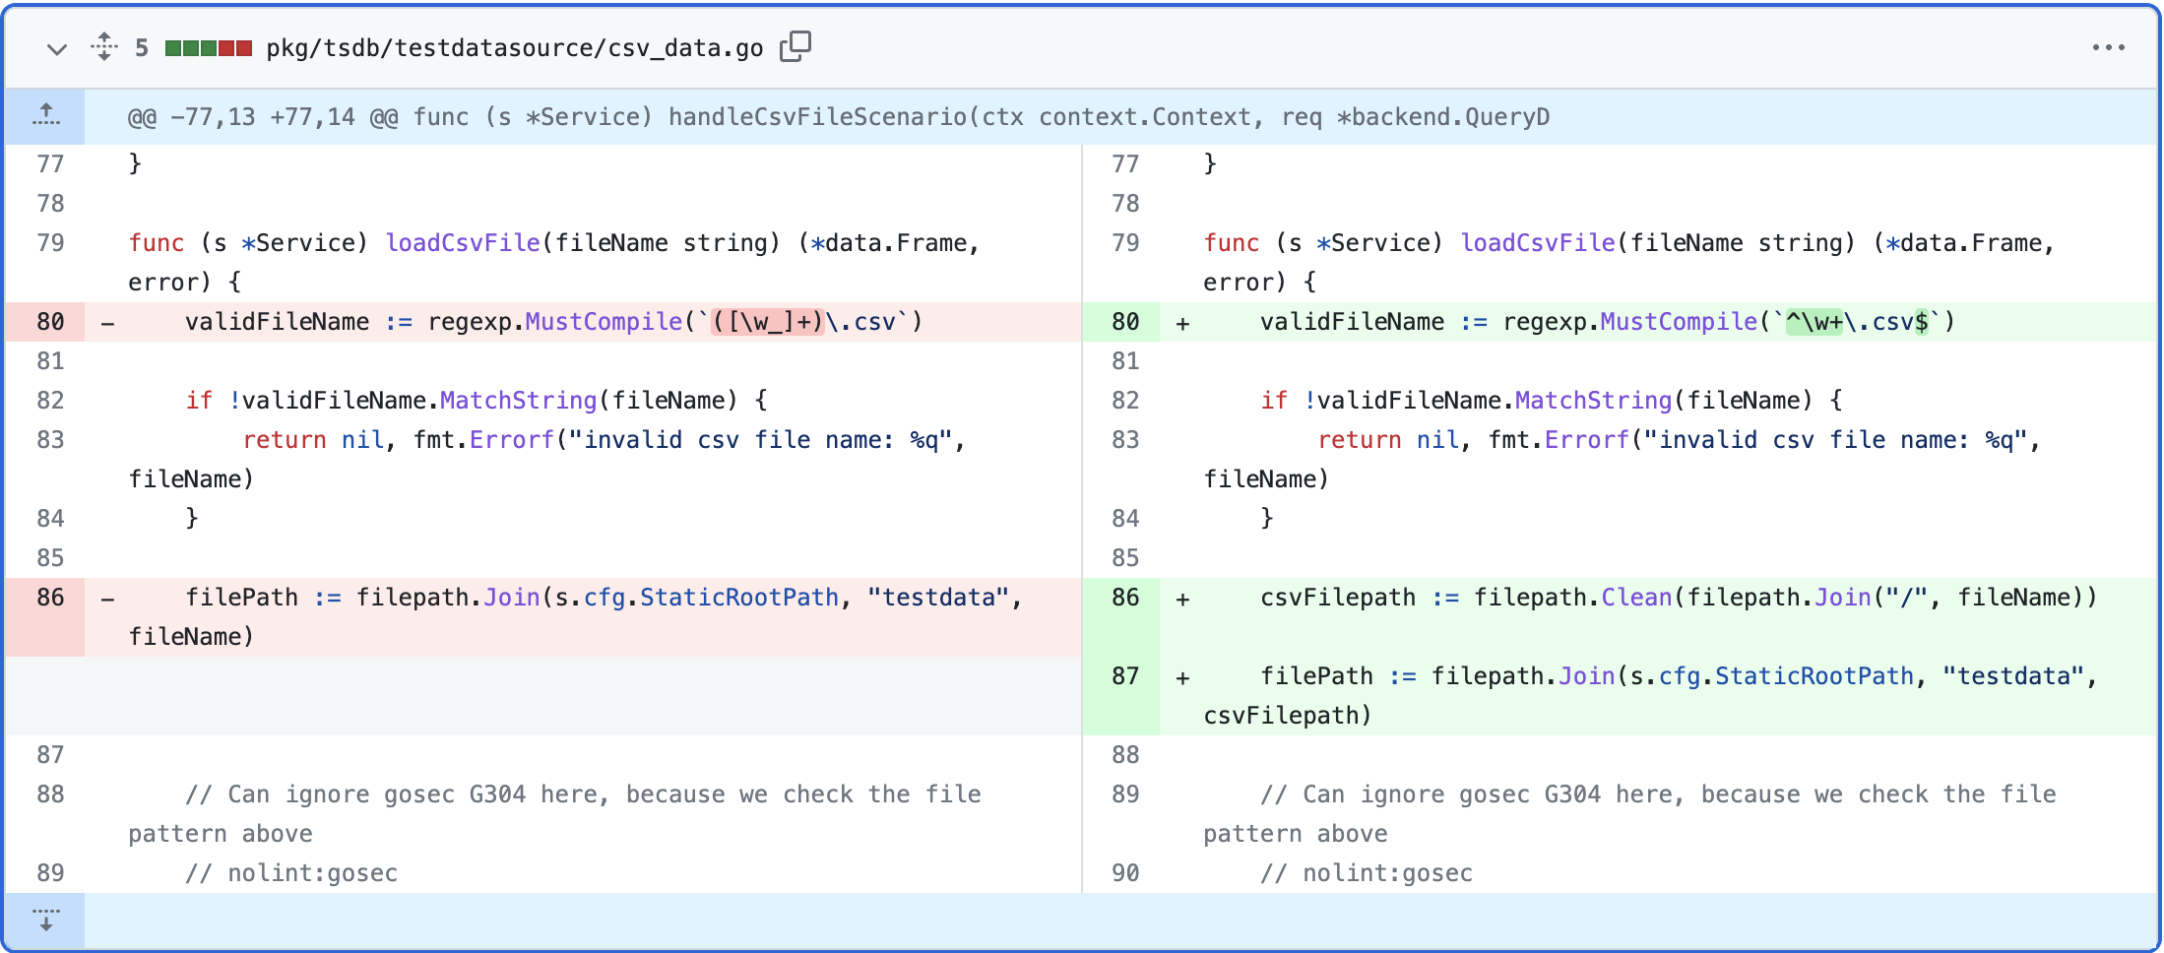This screenshot has width=2164, height=953.
Task: Open the kebab options menu for the diff
Action: (x=2109, y=46)
